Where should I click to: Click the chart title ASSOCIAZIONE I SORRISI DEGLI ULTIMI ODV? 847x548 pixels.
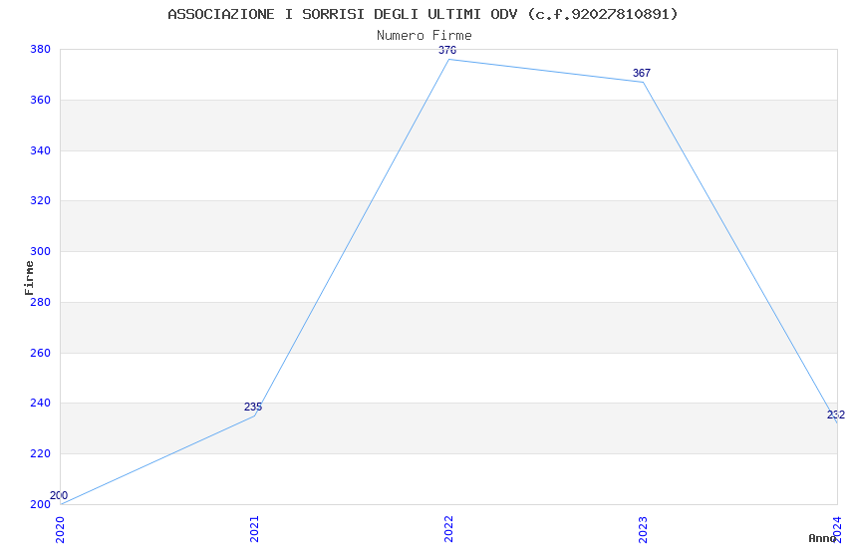click(423, 15)
